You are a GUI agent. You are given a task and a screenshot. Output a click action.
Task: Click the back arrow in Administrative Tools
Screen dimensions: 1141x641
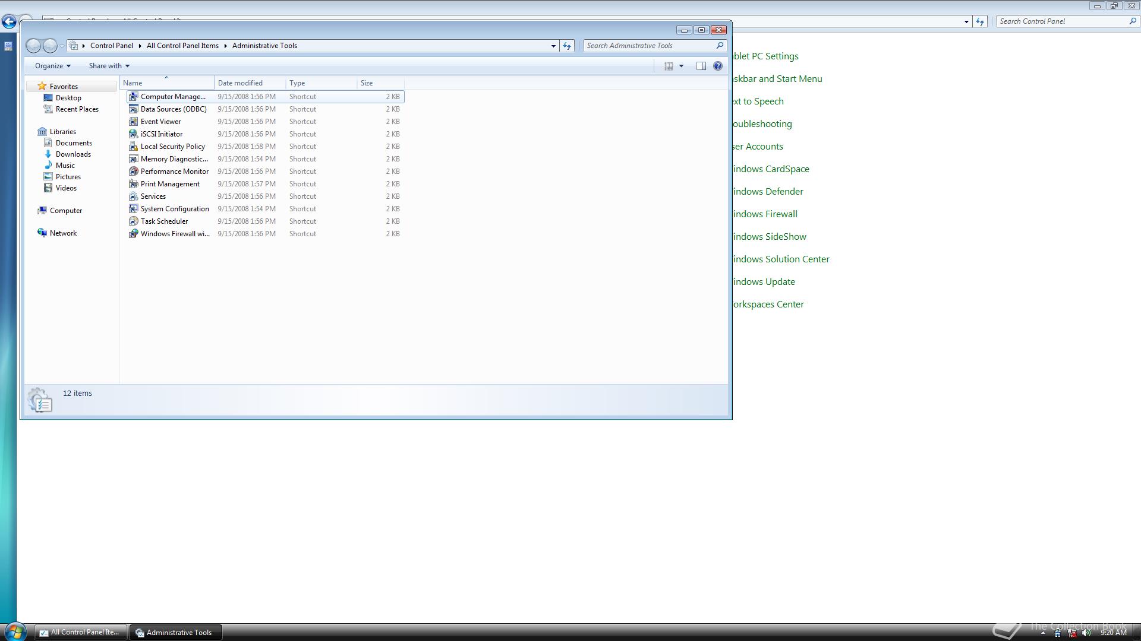(x=34, y=46)
